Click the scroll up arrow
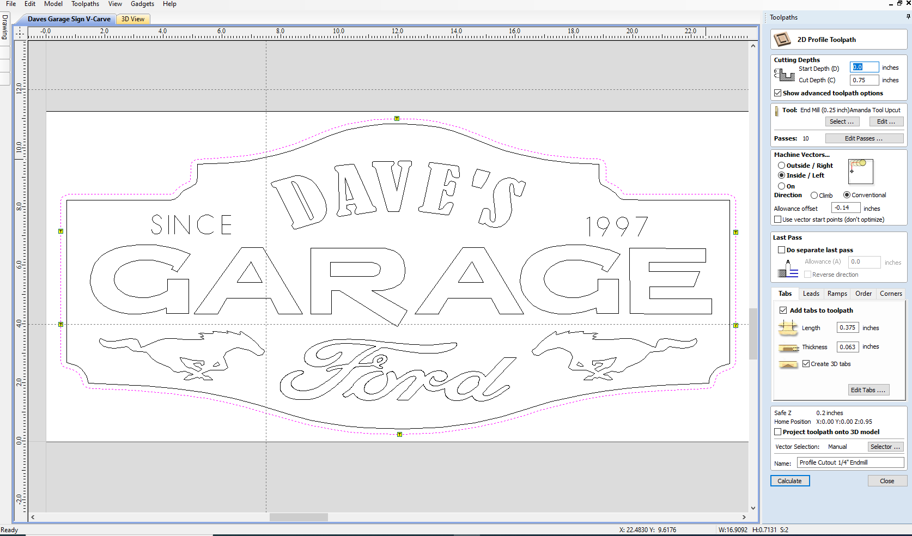Image resolution: width=912 pixels, height=536 pixels. click(x=753, y=46)
